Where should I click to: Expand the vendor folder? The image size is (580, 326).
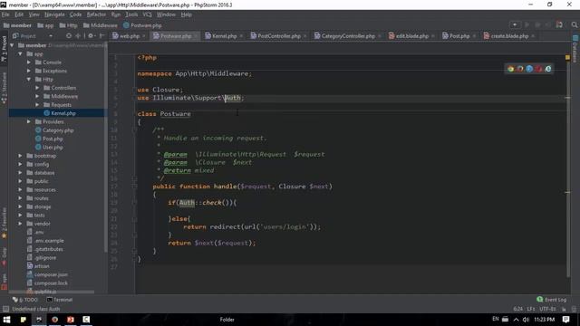pos(20,224)
